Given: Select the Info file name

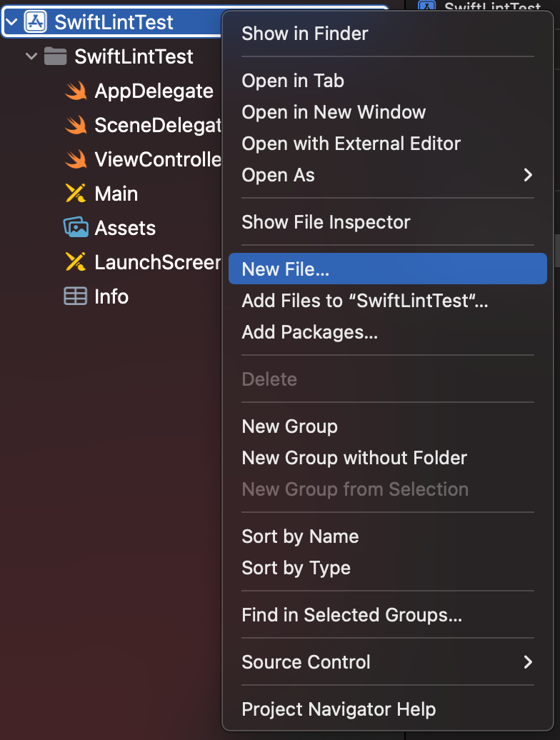Looking at the screenshot, I should coord(111,297).
